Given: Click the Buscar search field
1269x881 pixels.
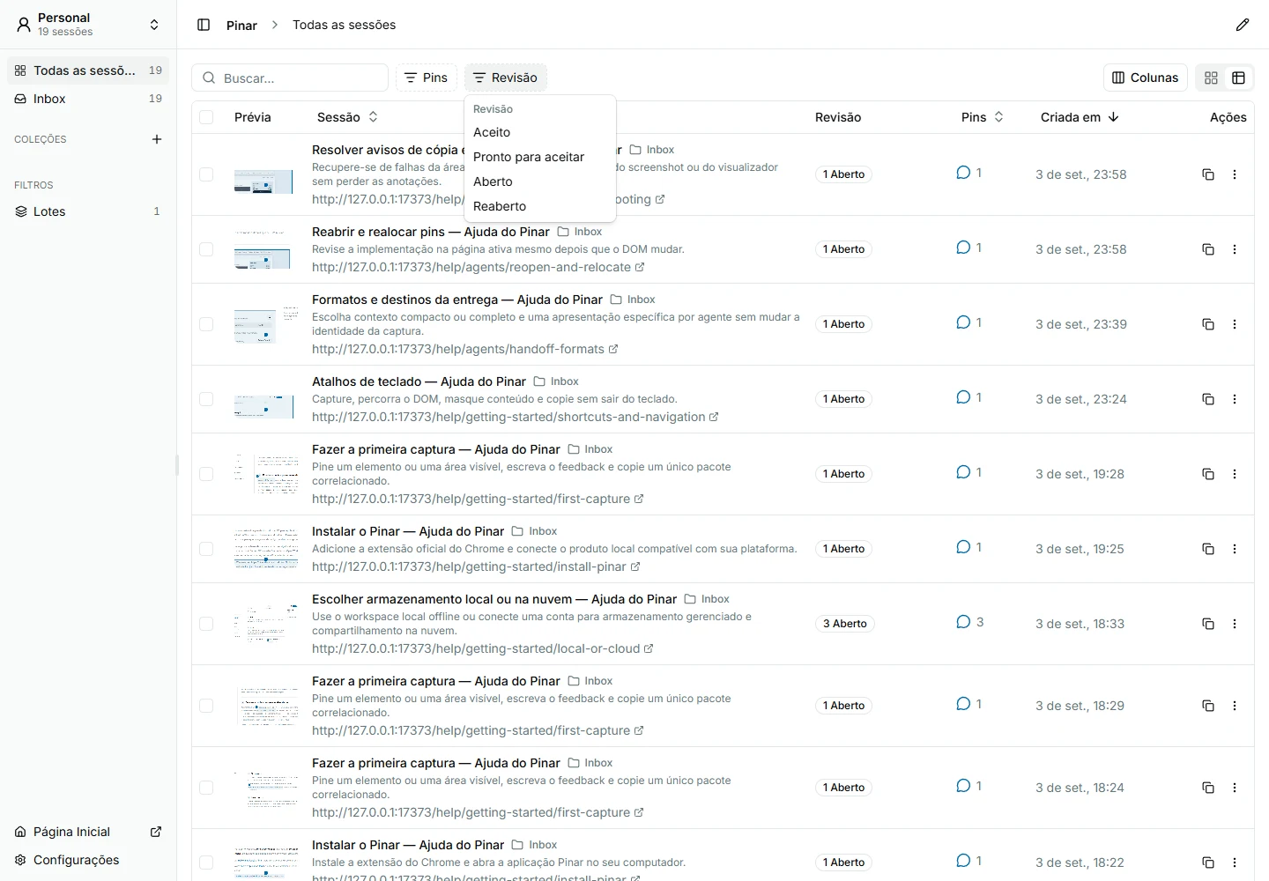Looking at the screenshot, I should [290, 78].
